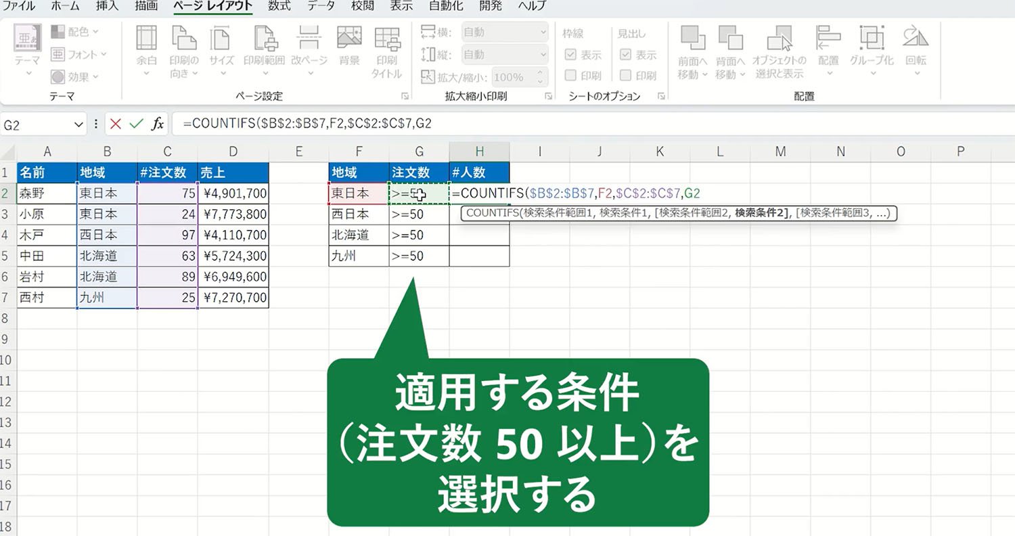Cancel the formula entry with the X button
Viewport: 1015px width, 536px height.
coord(116,124)
